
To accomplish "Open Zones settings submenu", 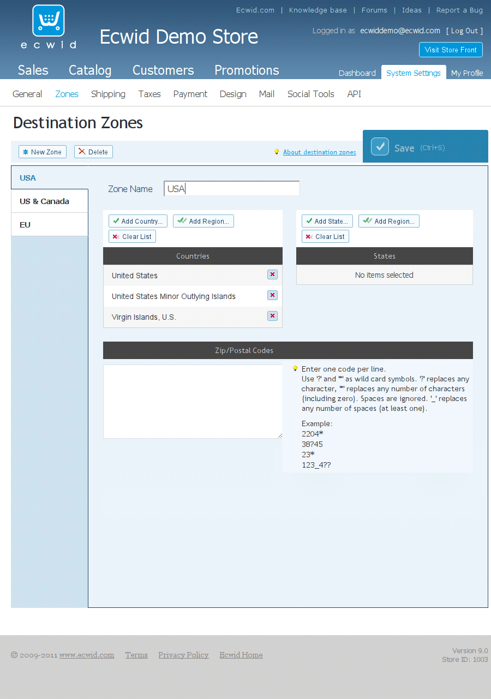I will pos(67,94).
